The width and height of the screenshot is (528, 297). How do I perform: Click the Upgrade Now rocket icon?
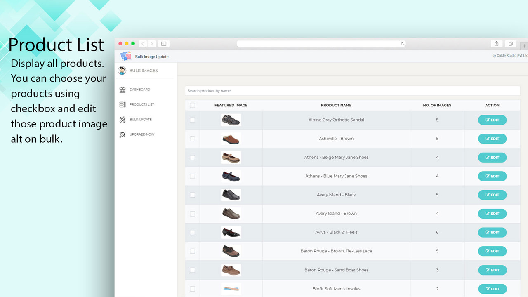tap(122, 134)
